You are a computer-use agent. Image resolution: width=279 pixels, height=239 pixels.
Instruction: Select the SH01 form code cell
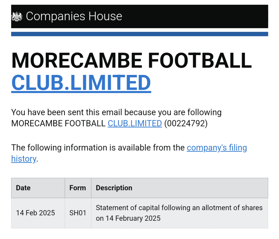pos(78,213)
